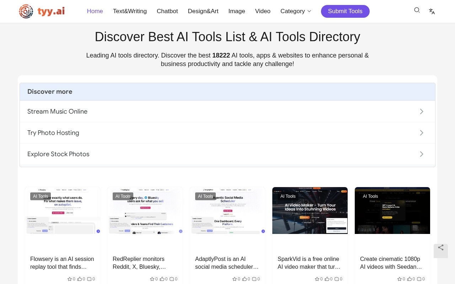Click the chevron beside Explore Stock Photos

422,154
